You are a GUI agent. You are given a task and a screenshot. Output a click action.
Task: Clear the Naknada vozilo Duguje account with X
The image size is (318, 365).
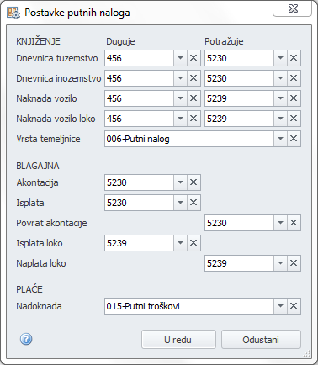pos(193,98)
